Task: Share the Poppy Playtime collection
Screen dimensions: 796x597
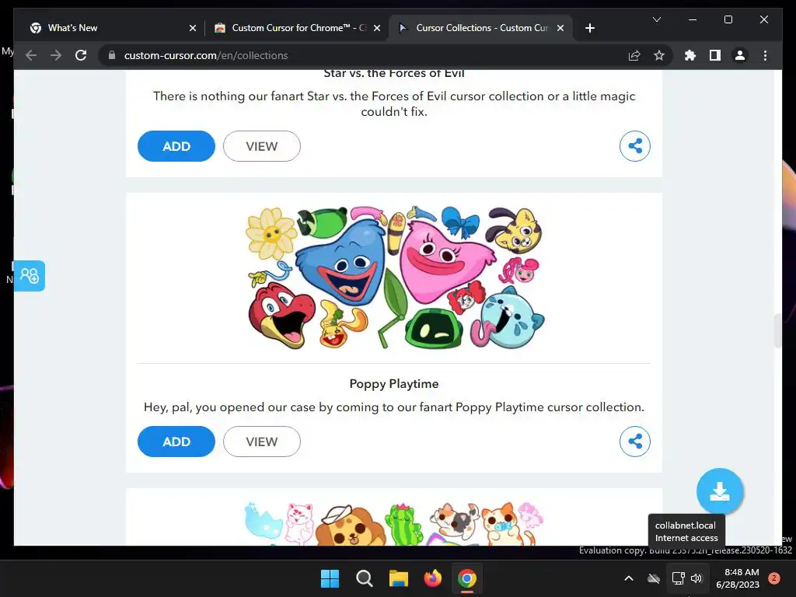Action: tap(634, 442)
